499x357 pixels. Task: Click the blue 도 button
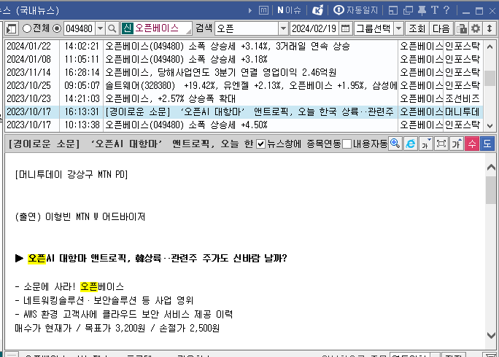pos(487,144)
